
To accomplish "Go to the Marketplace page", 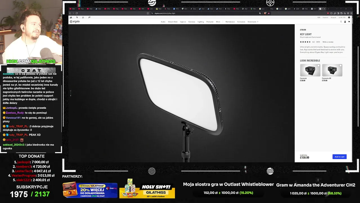I will click(x=230, y=22).
